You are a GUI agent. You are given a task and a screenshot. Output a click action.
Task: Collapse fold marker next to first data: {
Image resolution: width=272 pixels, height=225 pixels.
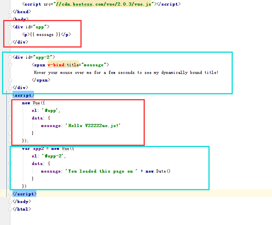click(10, 118)
